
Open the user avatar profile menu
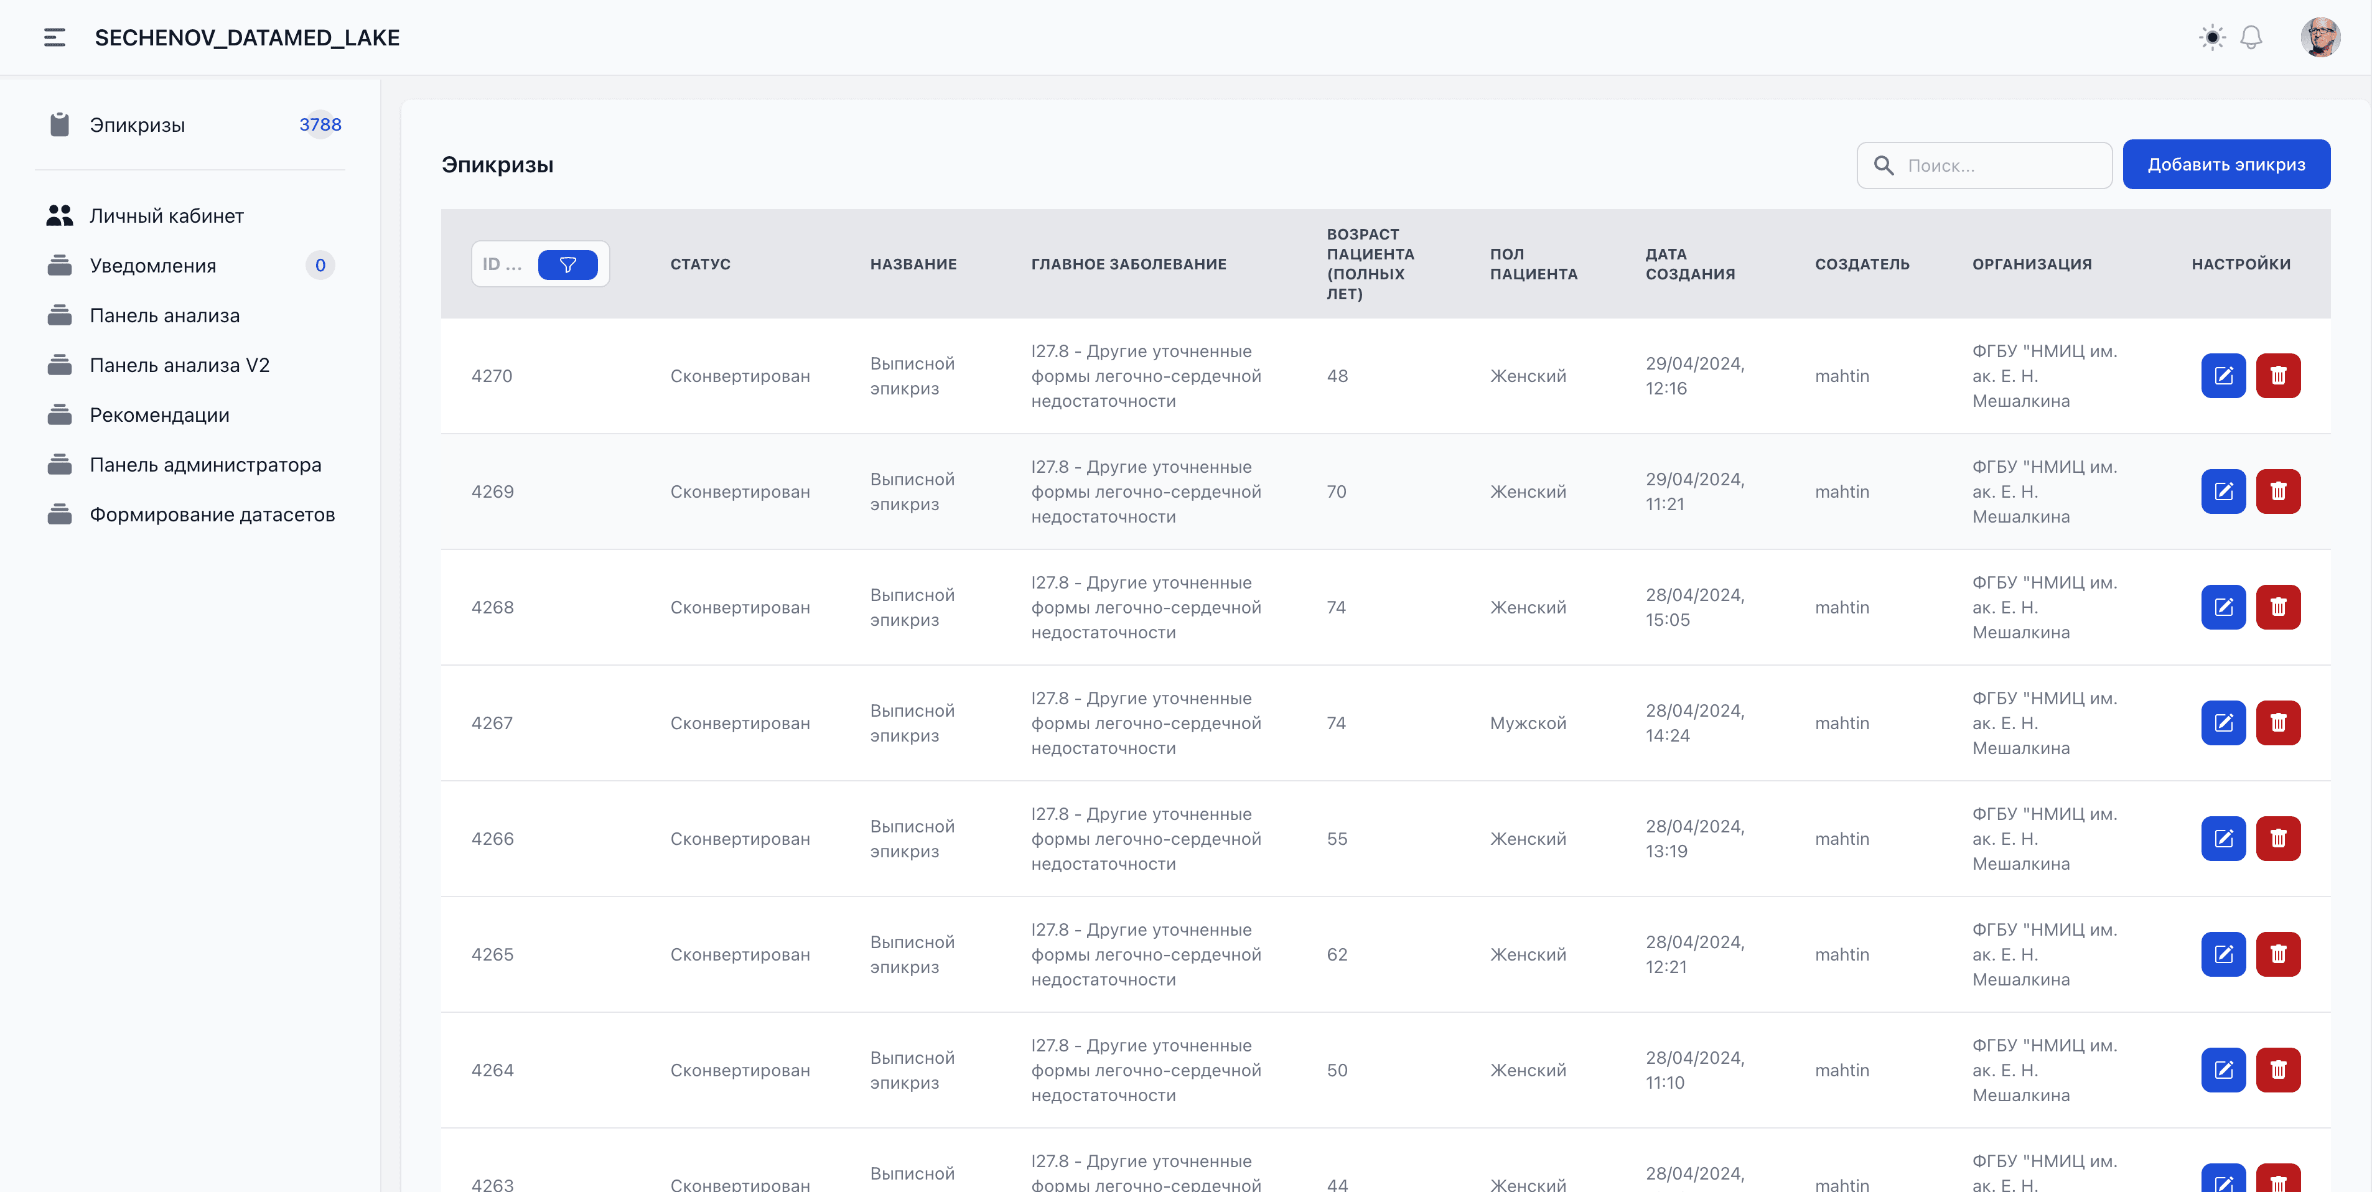2320,38
